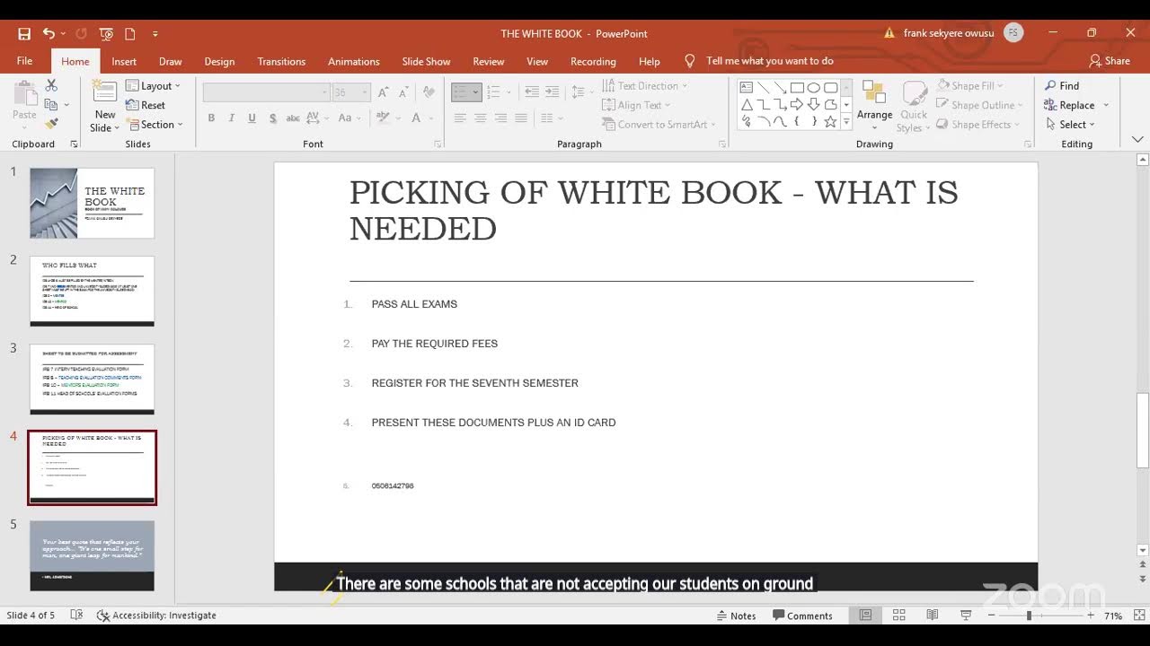Open the File menu
The image size is (1150, 646).
[24, 61]
